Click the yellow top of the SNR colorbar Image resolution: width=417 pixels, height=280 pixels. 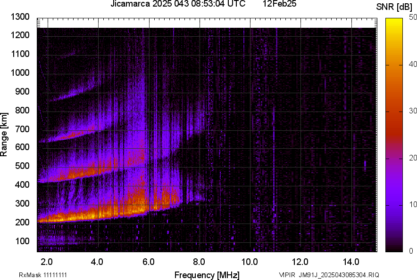394,21
